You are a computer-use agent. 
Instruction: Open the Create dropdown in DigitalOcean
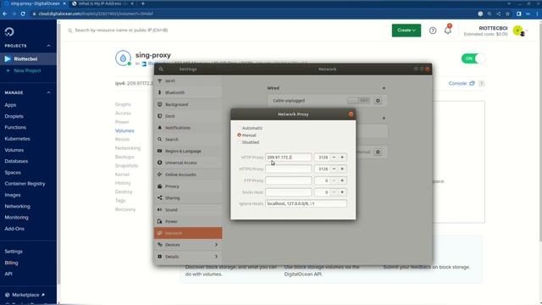(406, 30)
